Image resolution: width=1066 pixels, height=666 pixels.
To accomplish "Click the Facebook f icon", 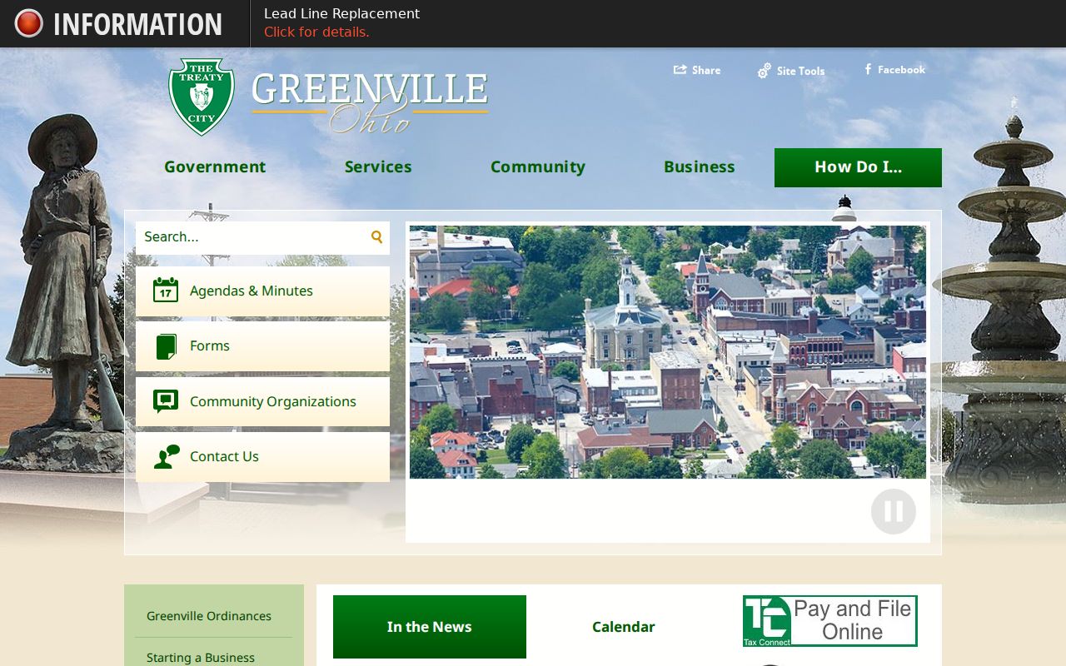I will coord(868,69).
